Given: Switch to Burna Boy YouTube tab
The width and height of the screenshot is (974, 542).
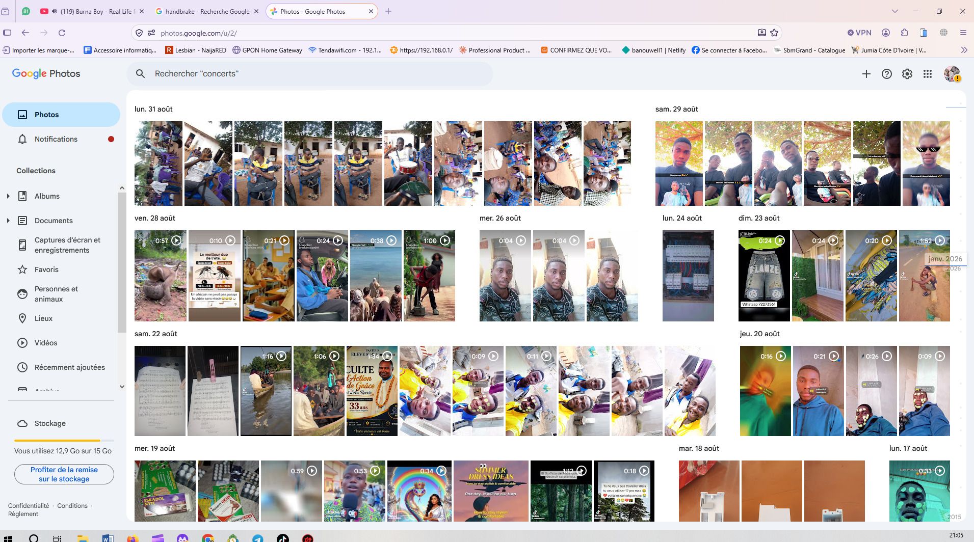Looking at the screenshot, I should [92, 11].
